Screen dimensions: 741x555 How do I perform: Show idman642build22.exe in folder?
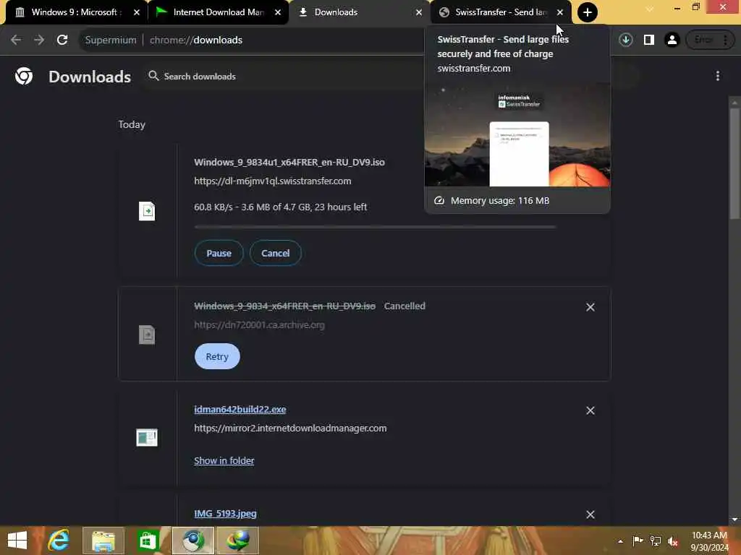point(224,460)
